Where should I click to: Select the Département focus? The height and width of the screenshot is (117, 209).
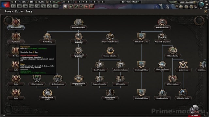(x=16, y=38)
